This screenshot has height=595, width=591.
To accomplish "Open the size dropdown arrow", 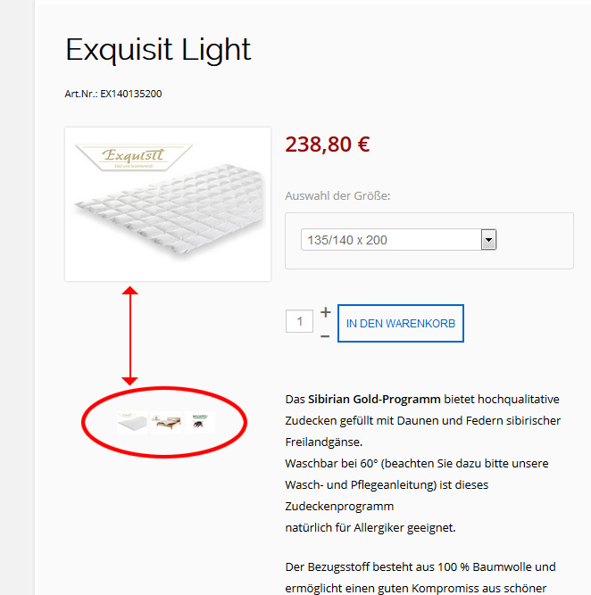I will click(x=488, y=240).
